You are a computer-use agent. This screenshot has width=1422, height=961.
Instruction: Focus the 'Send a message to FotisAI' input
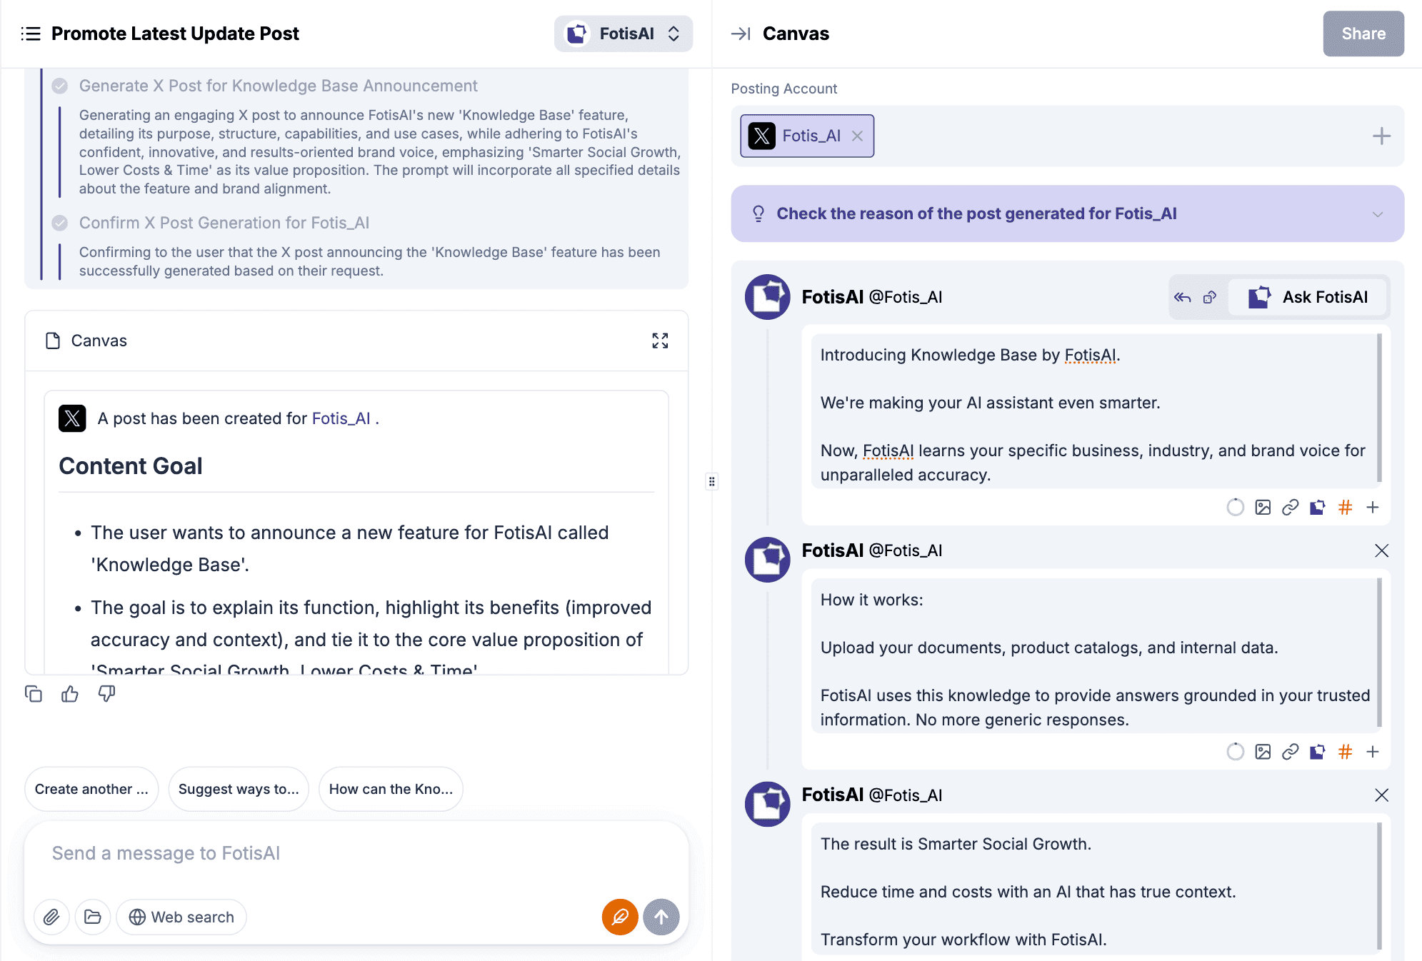point(356,853)
